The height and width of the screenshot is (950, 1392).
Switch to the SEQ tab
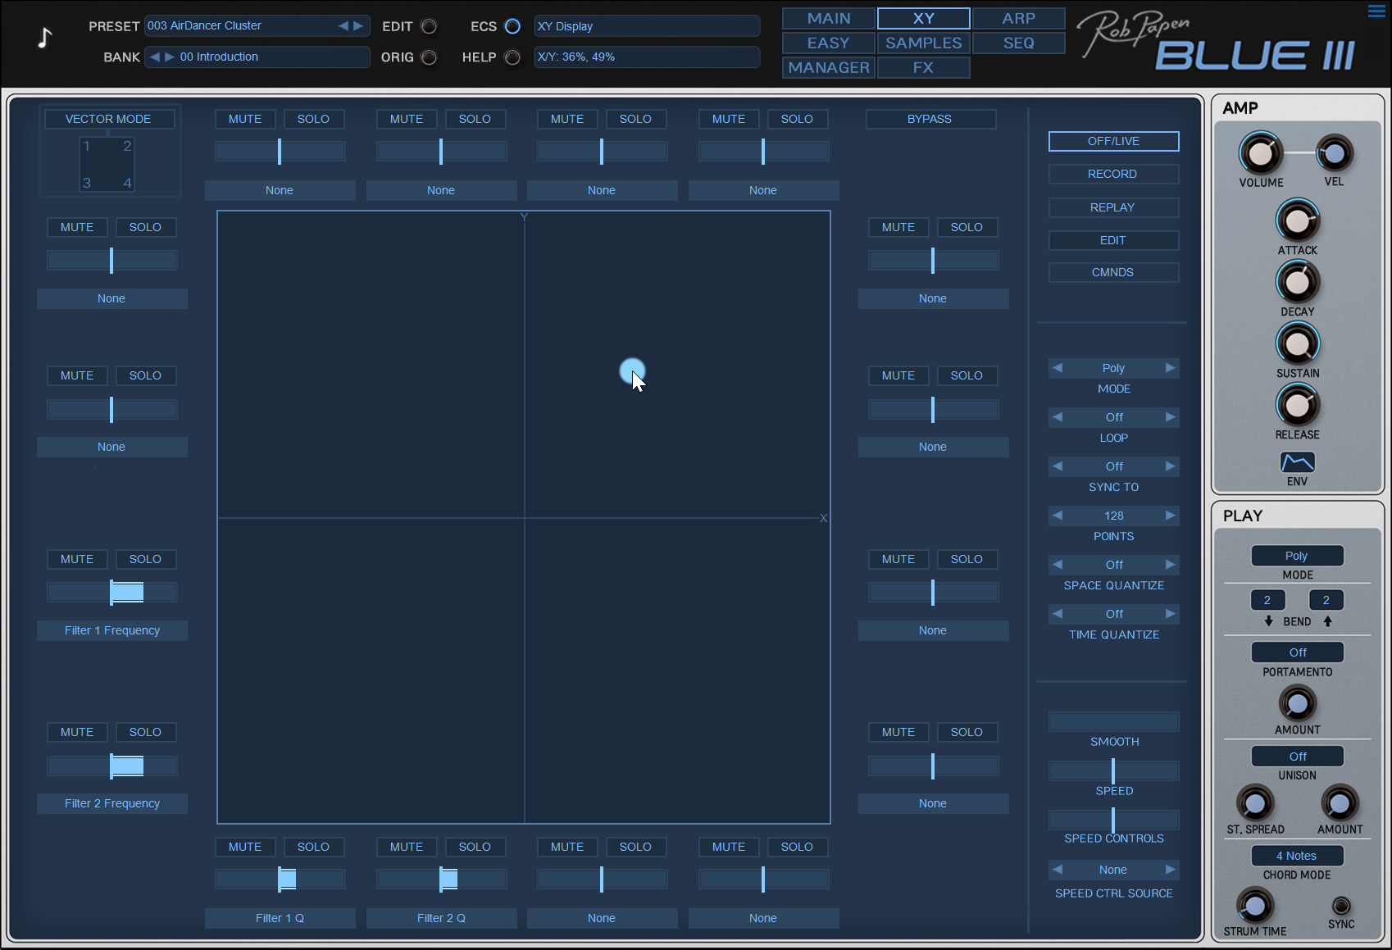(1018, 43)
